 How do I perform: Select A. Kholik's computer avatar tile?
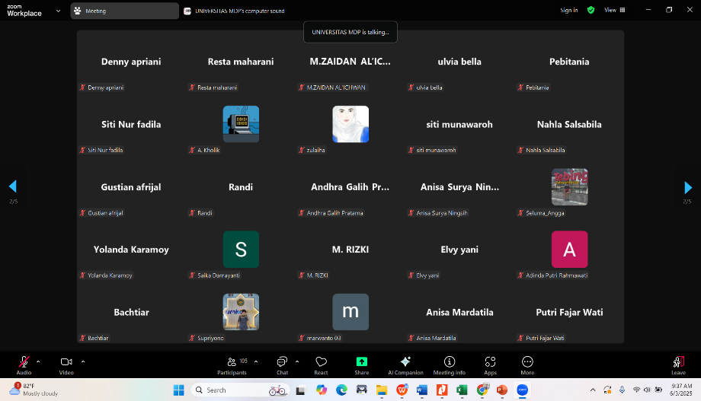(241, 124)
